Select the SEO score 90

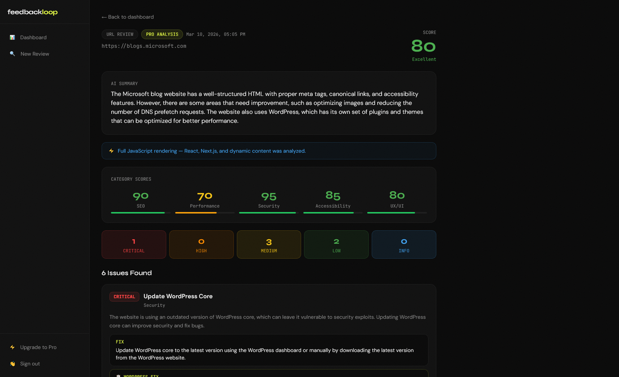pos(141,196)
